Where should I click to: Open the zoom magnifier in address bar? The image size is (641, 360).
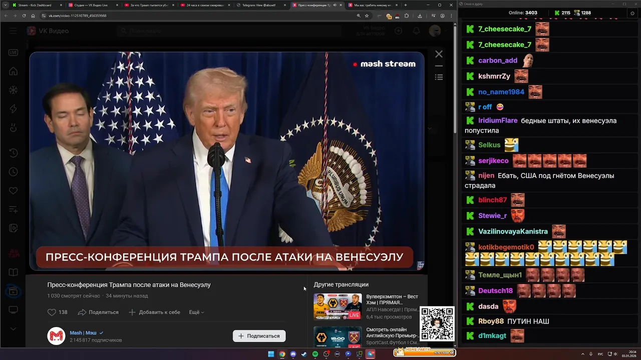(359, 15)
